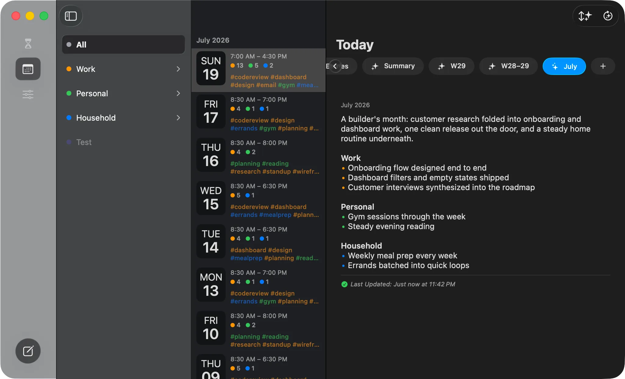Expand the Personal category chevron
Screen dimensions: 625x379
[x=178, y=94]
